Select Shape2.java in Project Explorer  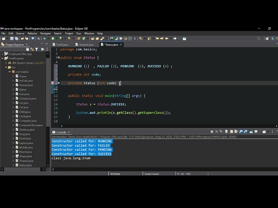click(26, 161)
